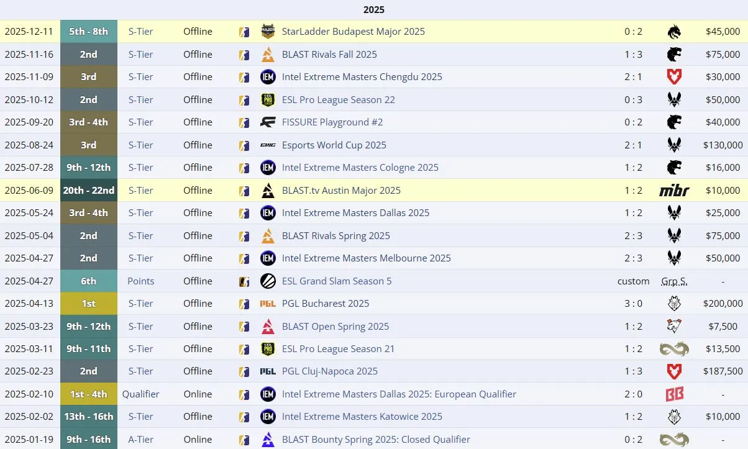Click the BLAST Rivals Fall 2025 logo icon

pyautogui.click(x=268, y=55)
